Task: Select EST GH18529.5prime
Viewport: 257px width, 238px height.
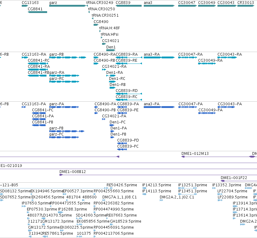Action: point(126,221)
